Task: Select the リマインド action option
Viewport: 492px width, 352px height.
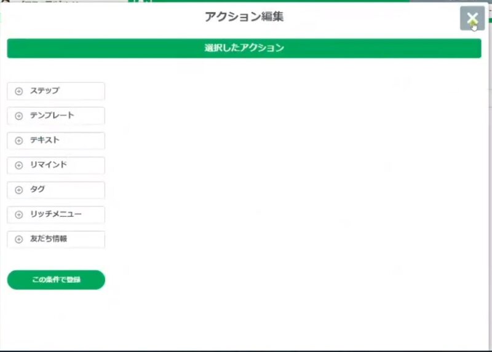Action: (56, 165)
